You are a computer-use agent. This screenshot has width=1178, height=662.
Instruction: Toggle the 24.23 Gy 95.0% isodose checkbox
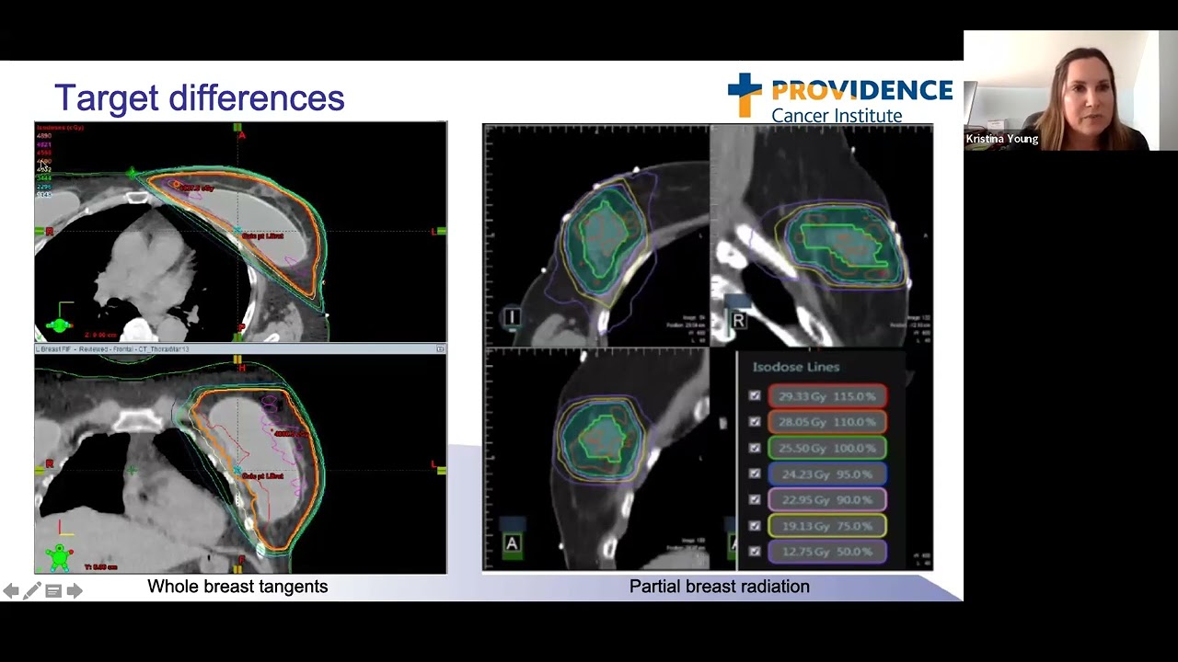(x=755, y=474)
